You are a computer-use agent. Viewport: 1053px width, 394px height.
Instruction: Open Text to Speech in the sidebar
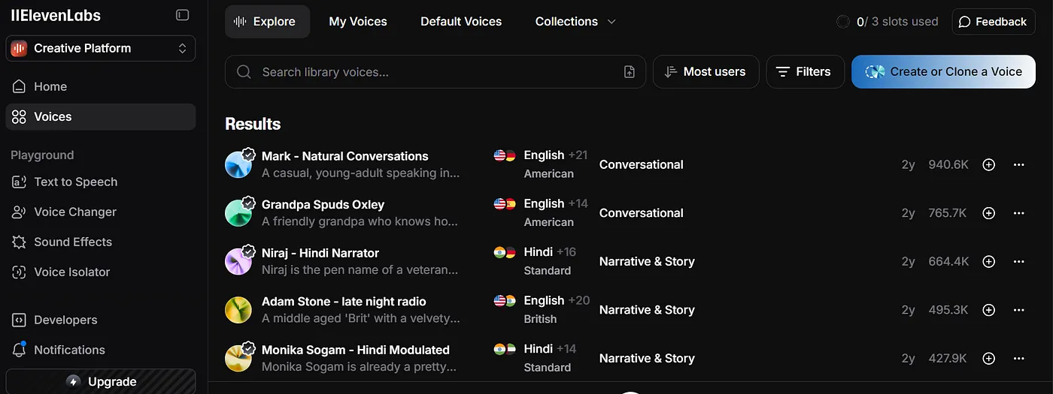point(75,182)
